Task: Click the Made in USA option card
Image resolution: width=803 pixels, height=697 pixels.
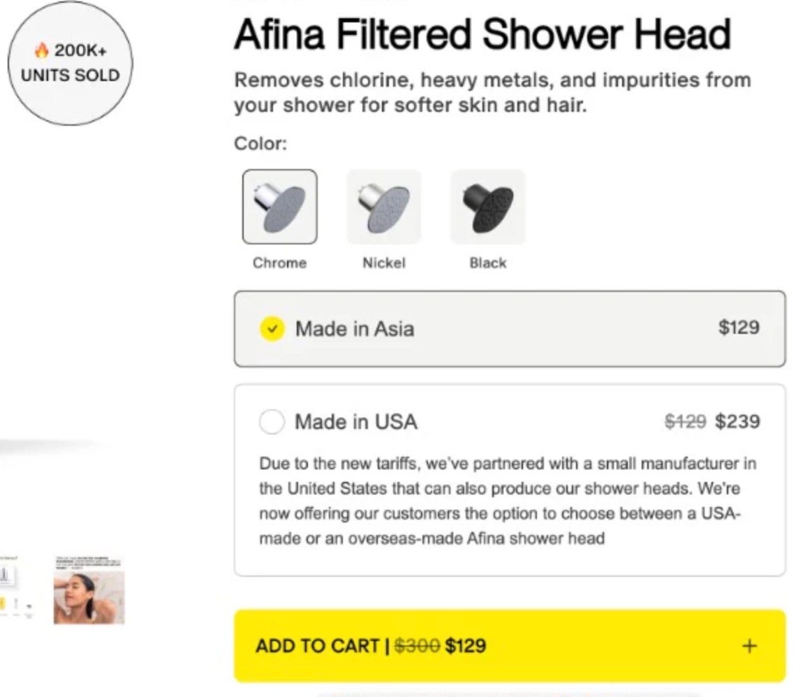Action: click(510, 480)
